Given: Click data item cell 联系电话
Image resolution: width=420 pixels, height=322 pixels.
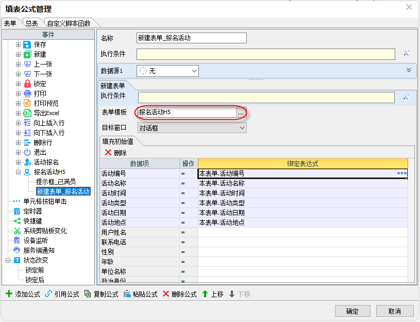Looking at the screenshot, I should pyautogui.click(x=140, y=242).
